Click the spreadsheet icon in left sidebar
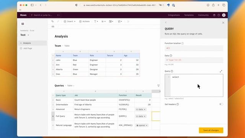245x138 pixels. pyautogui.click(x=23, y=24)
